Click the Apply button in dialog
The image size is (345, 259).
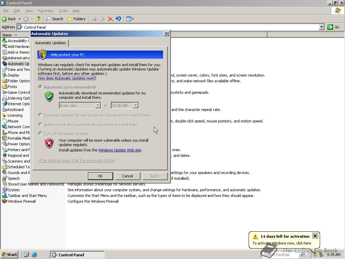(x=155, y=176)
